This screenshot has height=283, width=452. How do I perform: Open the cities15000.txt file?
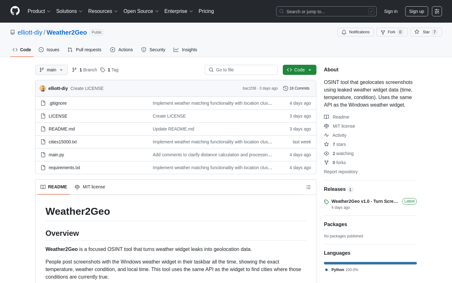63,142
